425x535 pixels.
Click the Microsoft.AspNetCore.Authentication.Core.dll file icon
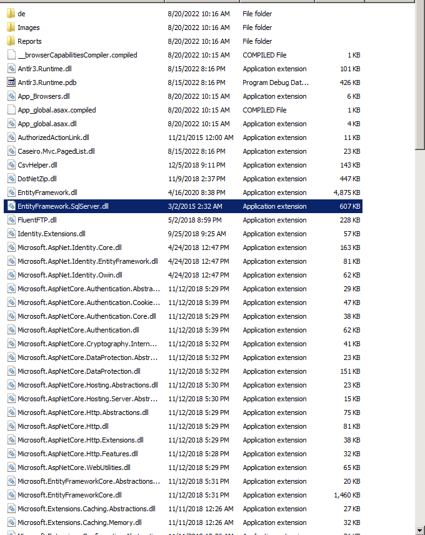coord(11,316)
